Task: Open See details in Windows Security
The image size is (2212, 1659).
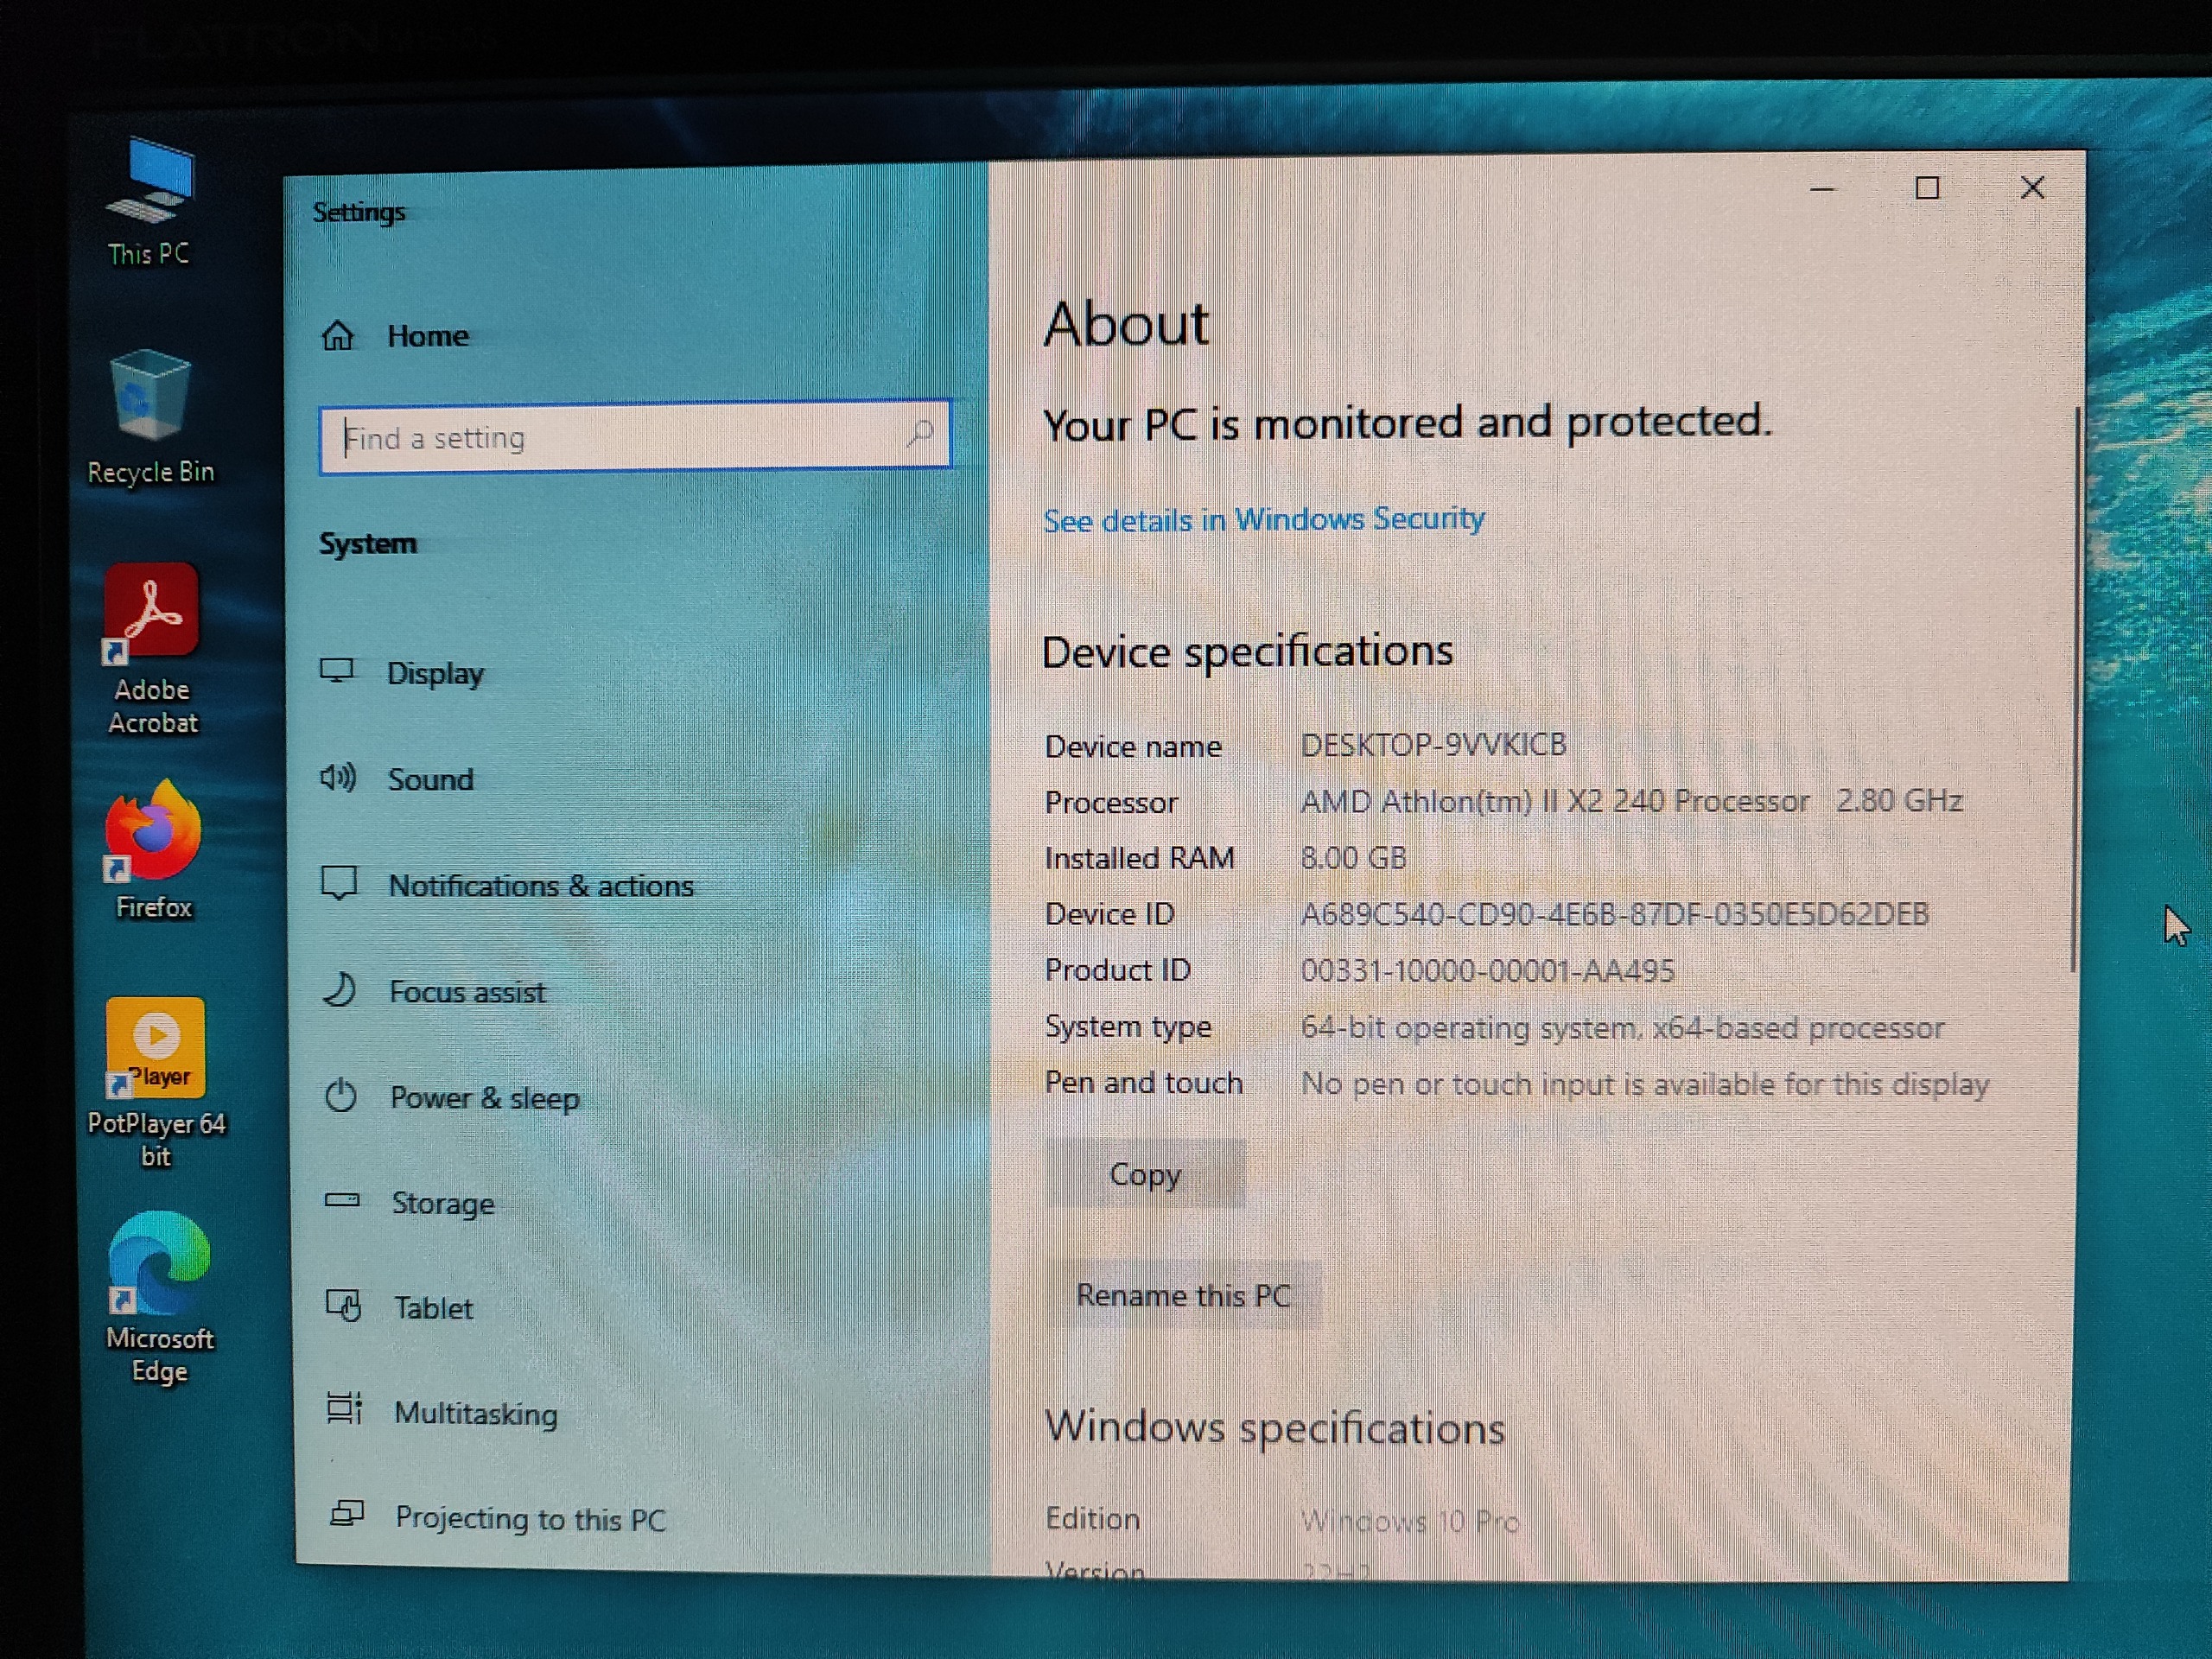Action: (1263, 519)
